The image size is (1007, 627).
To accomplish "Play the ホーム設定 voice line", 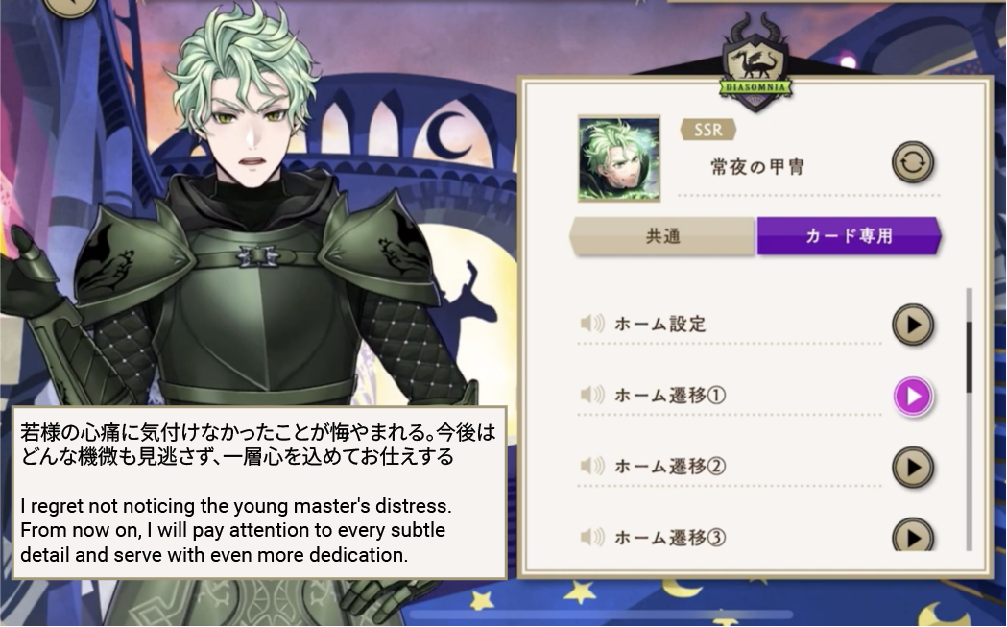I will 912,326.
